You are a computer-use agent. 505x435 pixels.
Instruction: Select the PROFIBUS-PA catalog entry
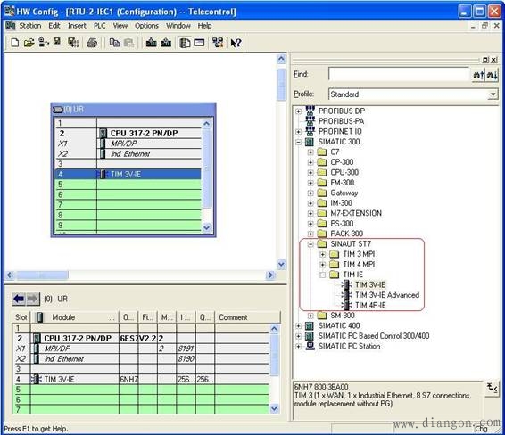(x=341, y=121)
